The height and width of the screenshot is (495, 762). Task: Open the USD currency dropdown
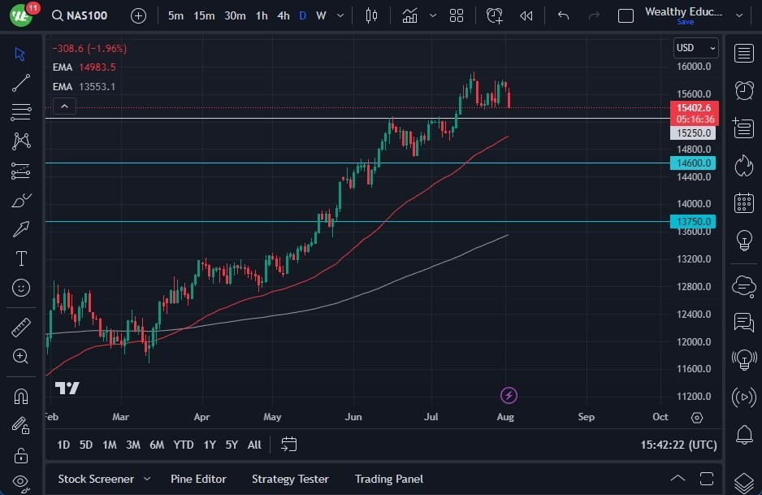tap(695, 48)
